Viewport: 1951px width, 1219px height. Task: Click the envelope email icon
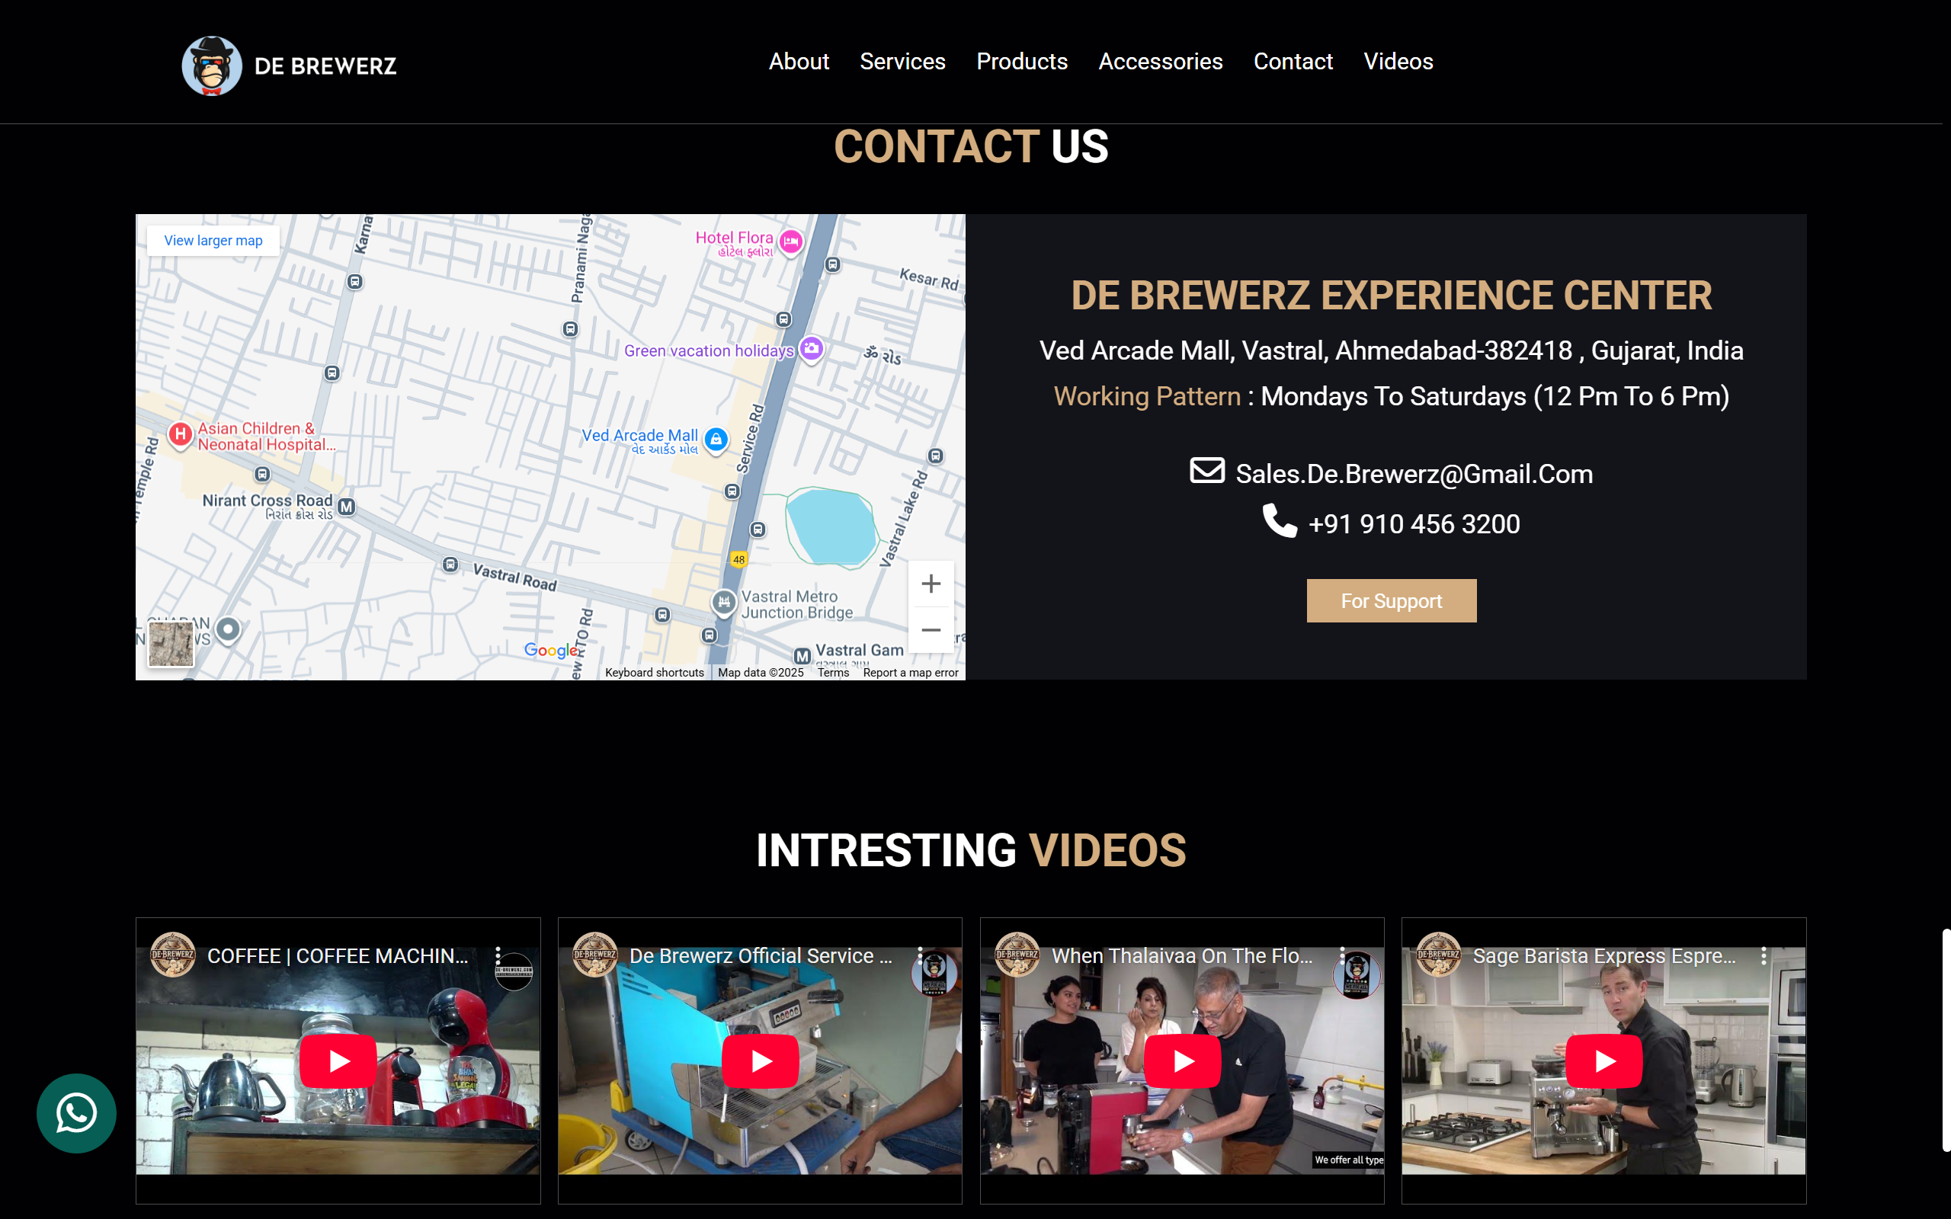pos(1207,471)
